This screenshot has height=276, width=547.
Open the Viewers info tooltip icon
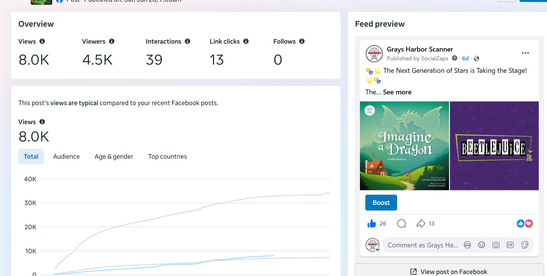coord(112,41)
